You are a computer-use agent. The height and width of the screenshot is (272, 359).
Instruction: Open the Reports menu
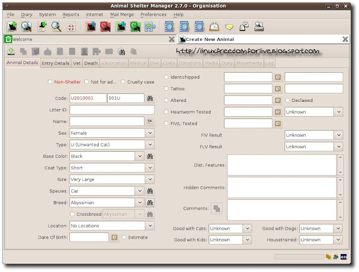click(x=70, y=14)
